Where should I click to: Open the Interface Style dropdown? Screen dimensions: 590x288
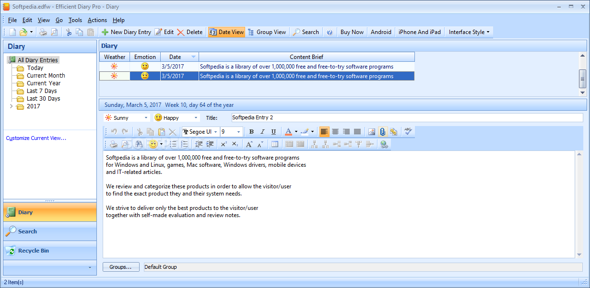point(469,32)
